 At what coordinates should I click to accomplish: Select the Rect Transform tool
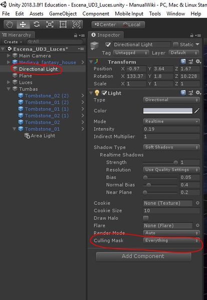point(63,25)
